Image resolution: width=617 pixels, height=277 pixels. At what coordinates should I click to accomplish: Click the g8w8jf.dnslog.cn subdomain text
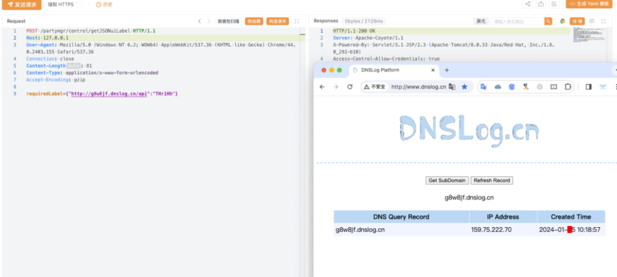coord(469,197)
